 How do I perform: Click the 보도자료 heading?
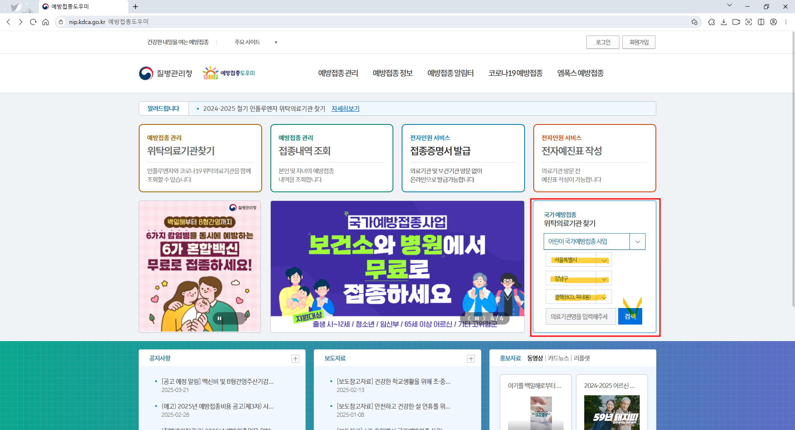coord(335,358)
